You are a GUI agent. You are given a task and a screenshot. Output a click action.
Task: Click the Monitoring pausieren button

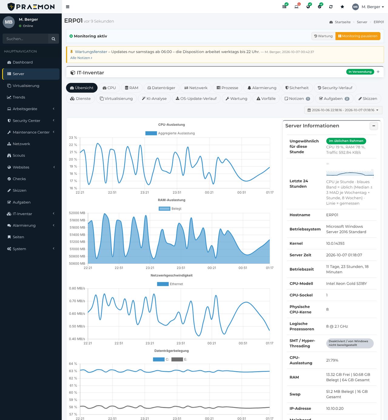pos(358,36)
